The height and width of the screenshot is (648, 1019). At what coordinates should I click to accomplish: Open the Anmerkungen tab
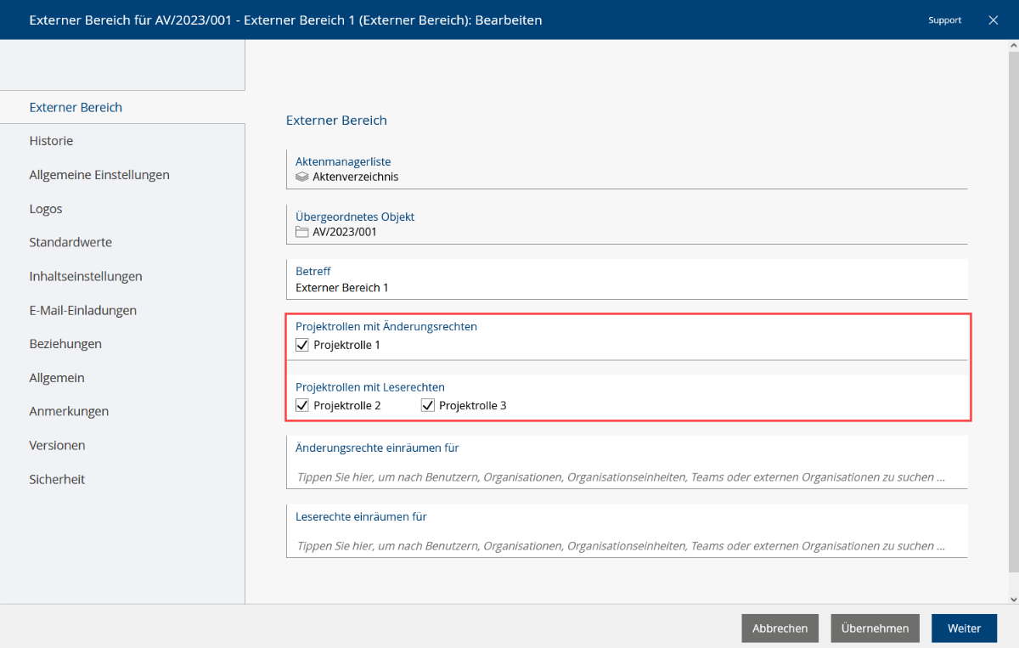tap(122, 411)
